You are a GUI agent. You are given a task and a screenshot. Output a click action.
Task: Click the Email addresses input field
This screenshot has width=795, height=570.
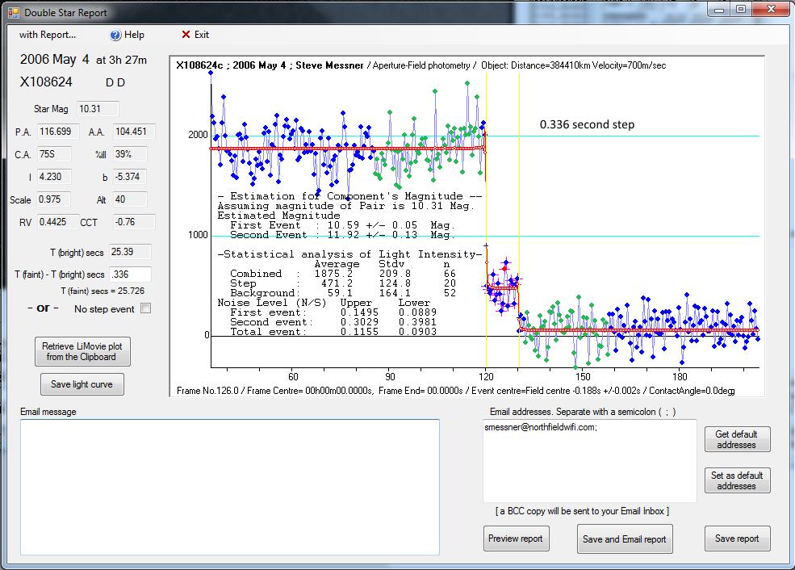click(x=589, y=460)
